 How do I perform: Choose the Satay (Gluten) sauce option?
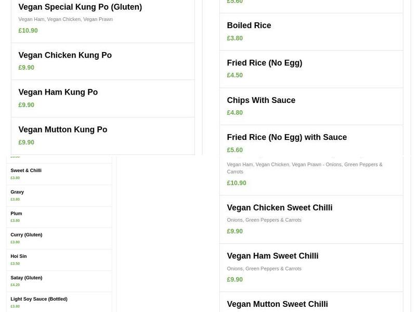click(x=26, y=278)
